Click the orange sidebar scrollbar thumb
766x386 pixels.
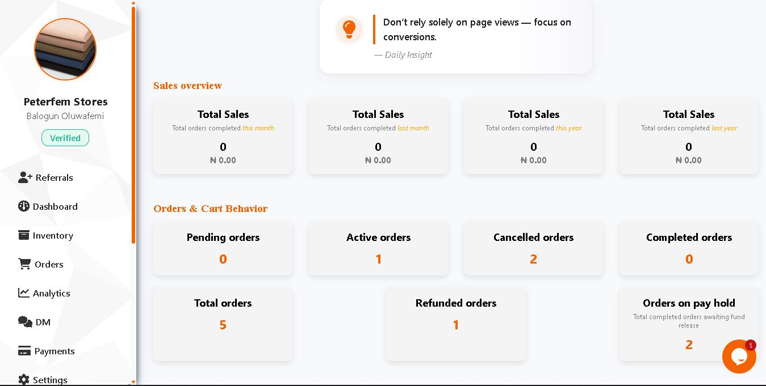click(x=133, y=125)
